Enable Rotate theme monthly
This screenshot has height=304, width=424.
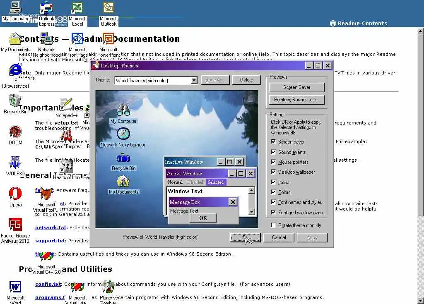point(273,225)
